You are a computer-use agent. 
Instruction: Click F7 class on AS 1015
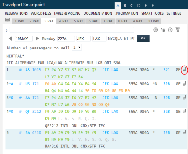(47, 70)
